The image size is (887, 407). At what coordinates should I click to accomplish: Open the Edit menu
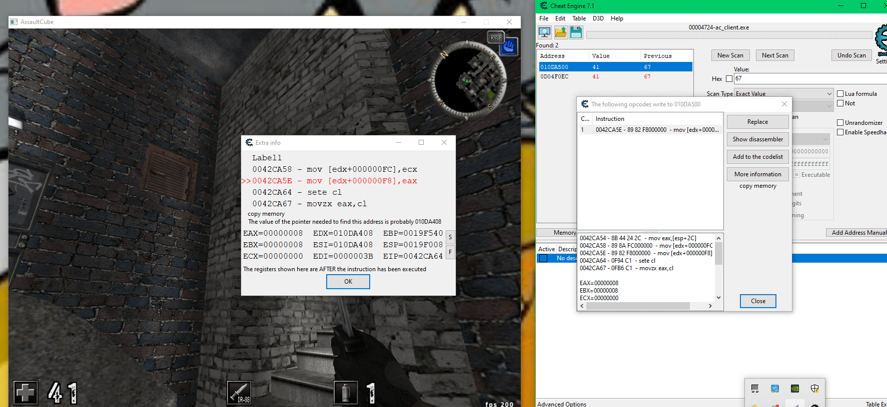(560, 18)
